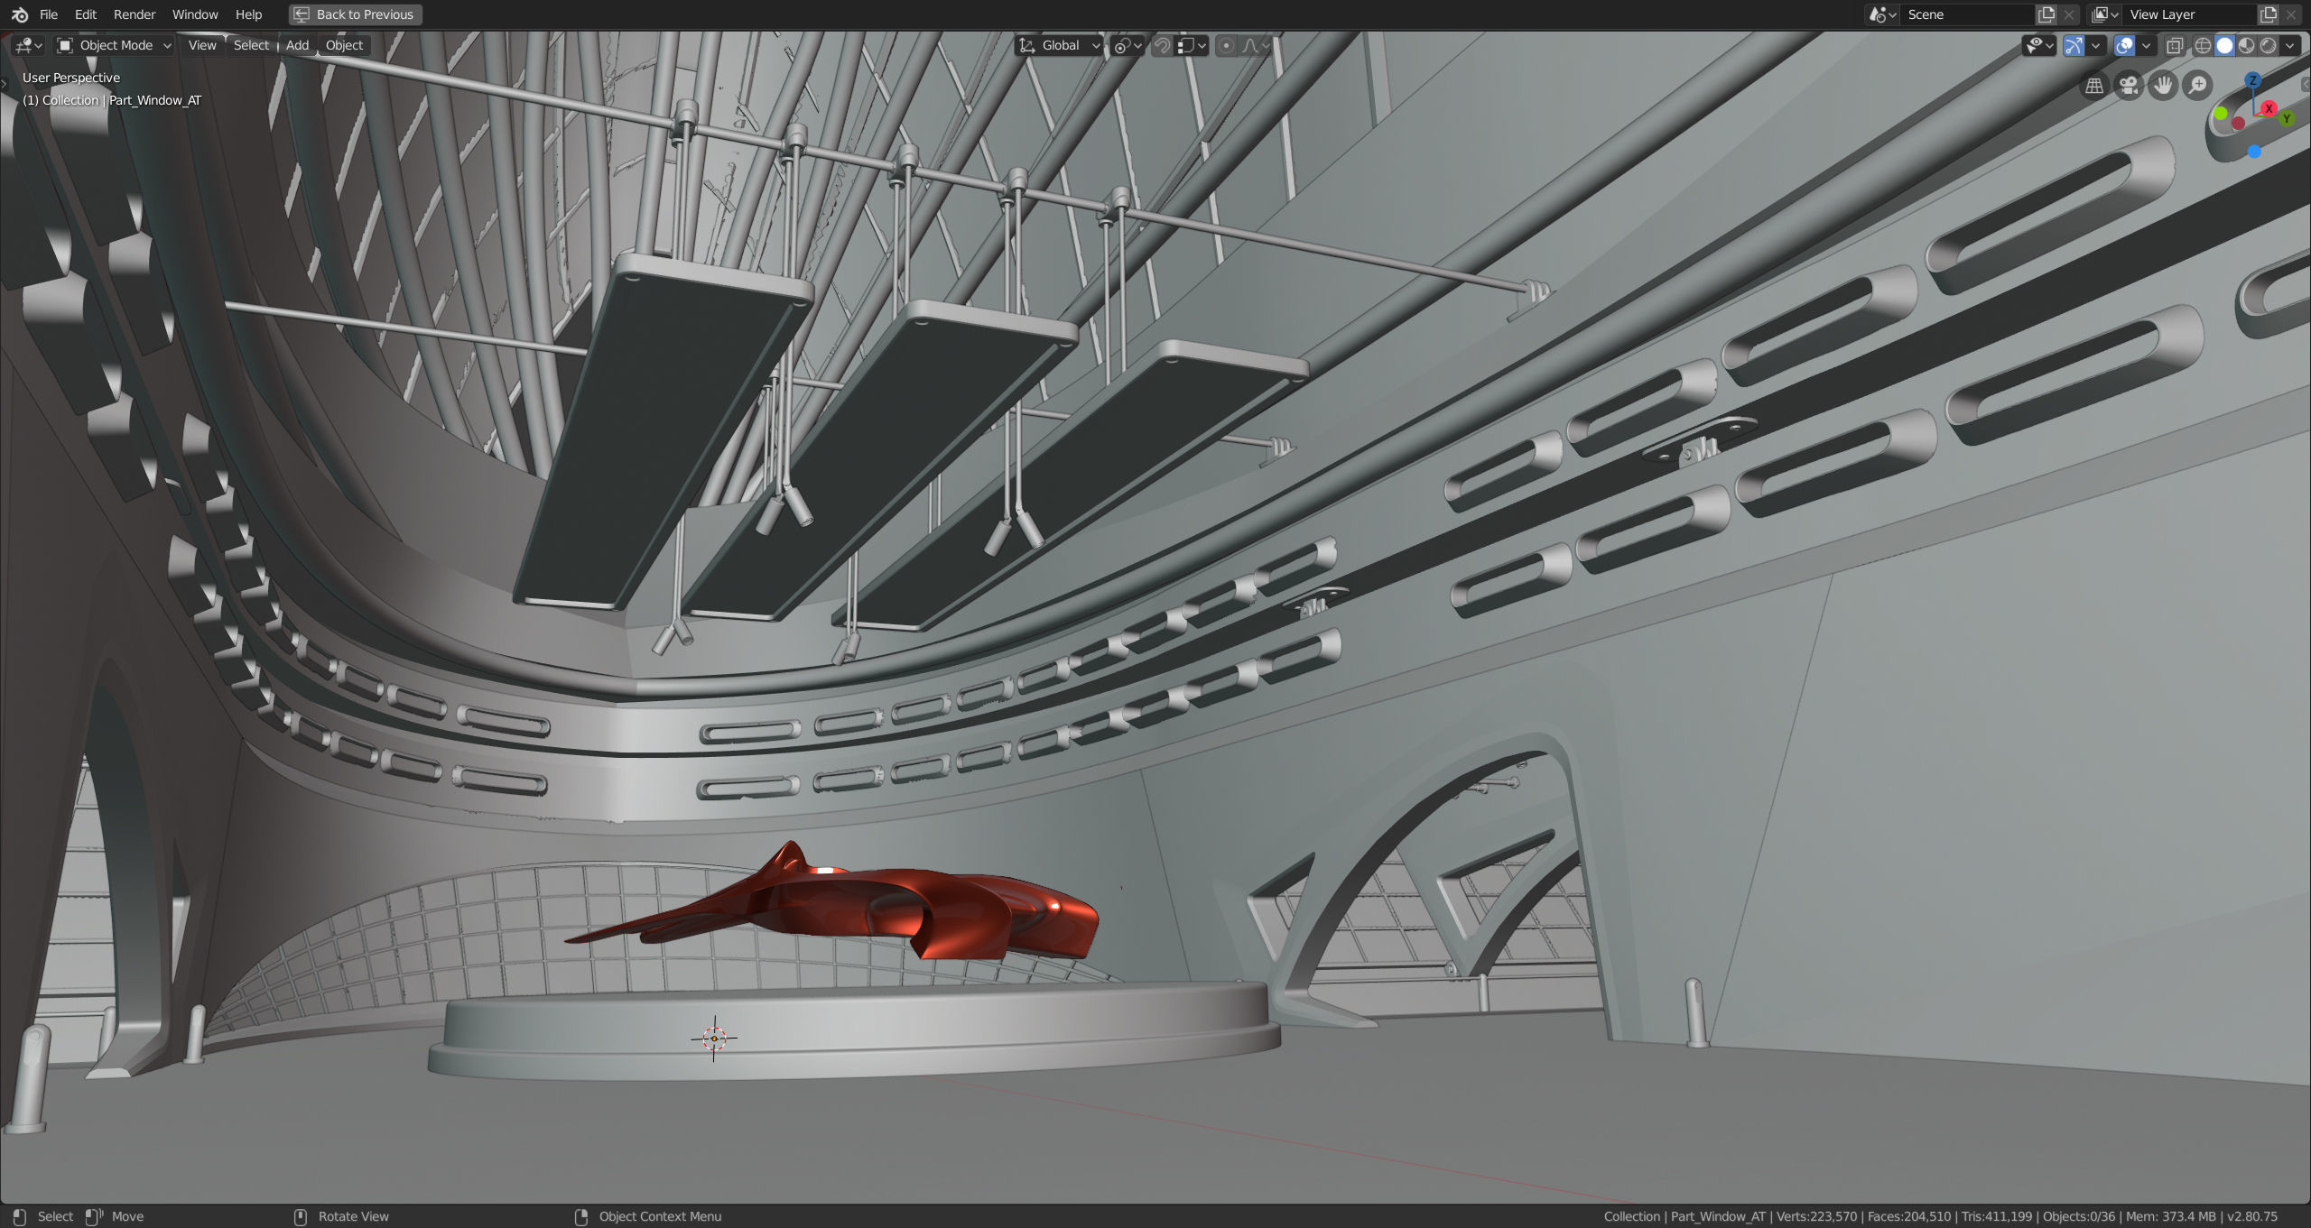This screenshot has height=1228, width=2311.
Task: Select rendered viewport shading mode
Action: coord(2269,45)
